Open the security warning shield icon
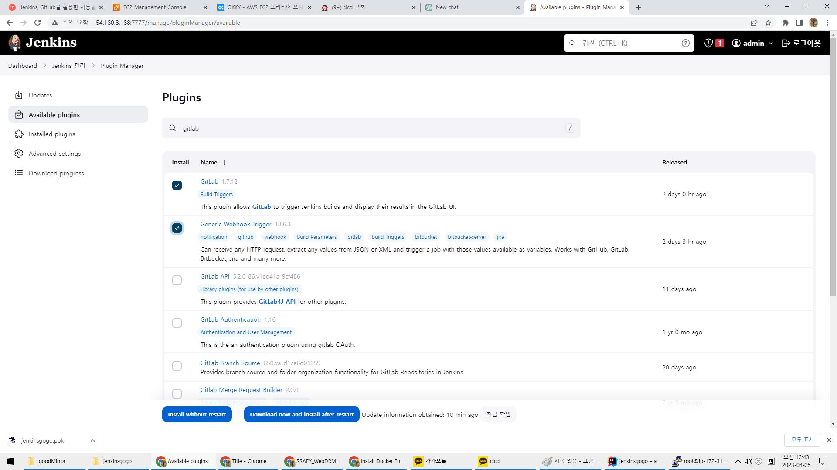The image size is (837, 470). pyautogui.click(x=708, y=43)
